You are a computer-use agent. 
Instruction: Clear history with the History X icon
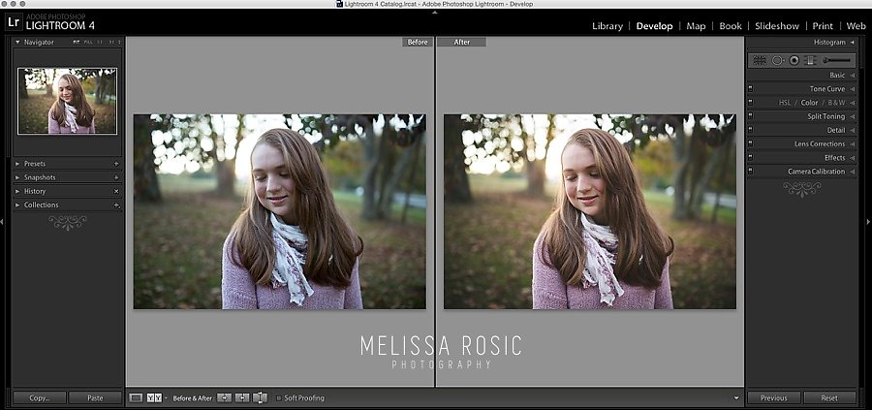[x=116, y=191]
